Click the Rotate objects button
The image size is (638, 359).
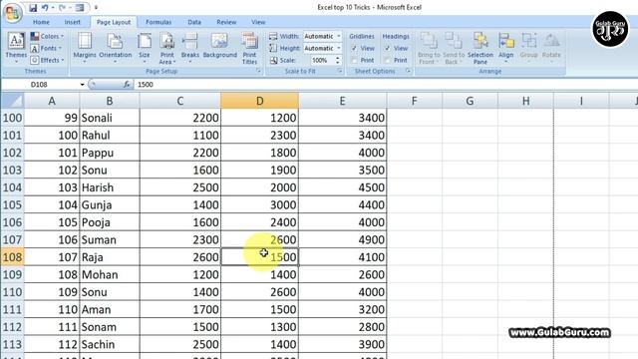tap(551, 48)
